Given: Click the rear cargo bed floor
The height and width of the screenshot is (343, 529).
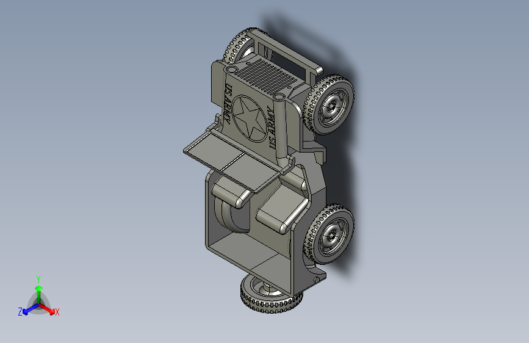Looking at the screenshot, I should click(x=245, y=251).
